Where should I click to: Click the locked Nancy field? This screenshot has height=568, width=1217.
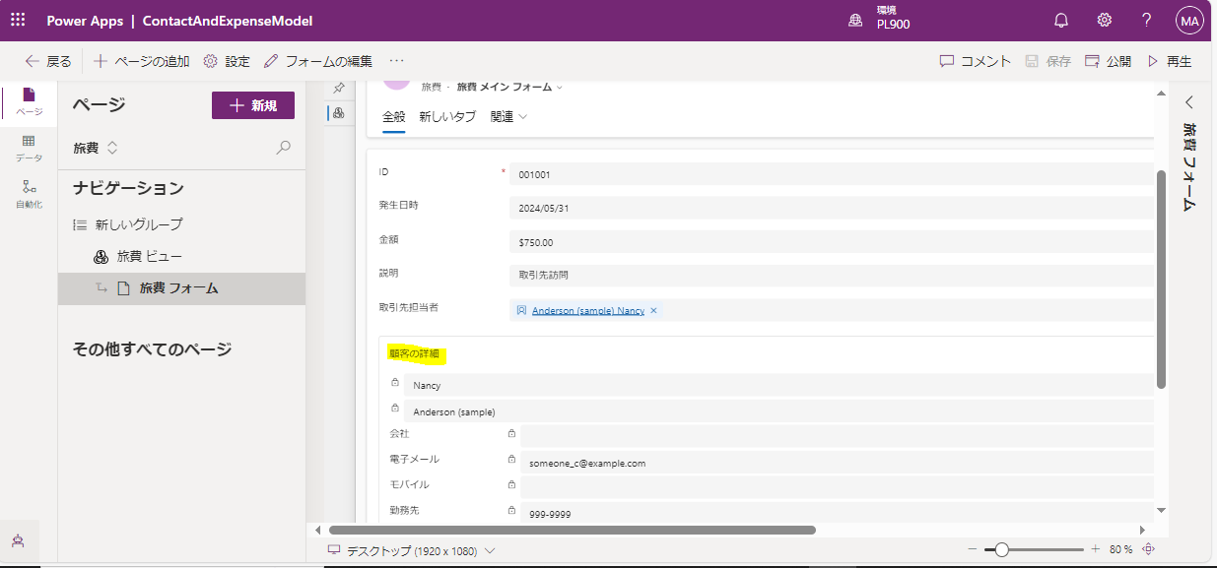(778, 385)
